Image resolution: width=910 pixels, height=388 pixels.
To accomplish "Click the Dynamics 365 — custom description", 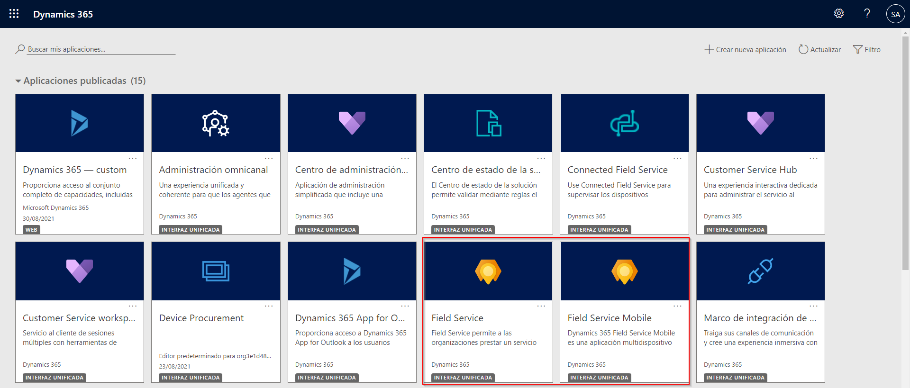I will 78,190.
